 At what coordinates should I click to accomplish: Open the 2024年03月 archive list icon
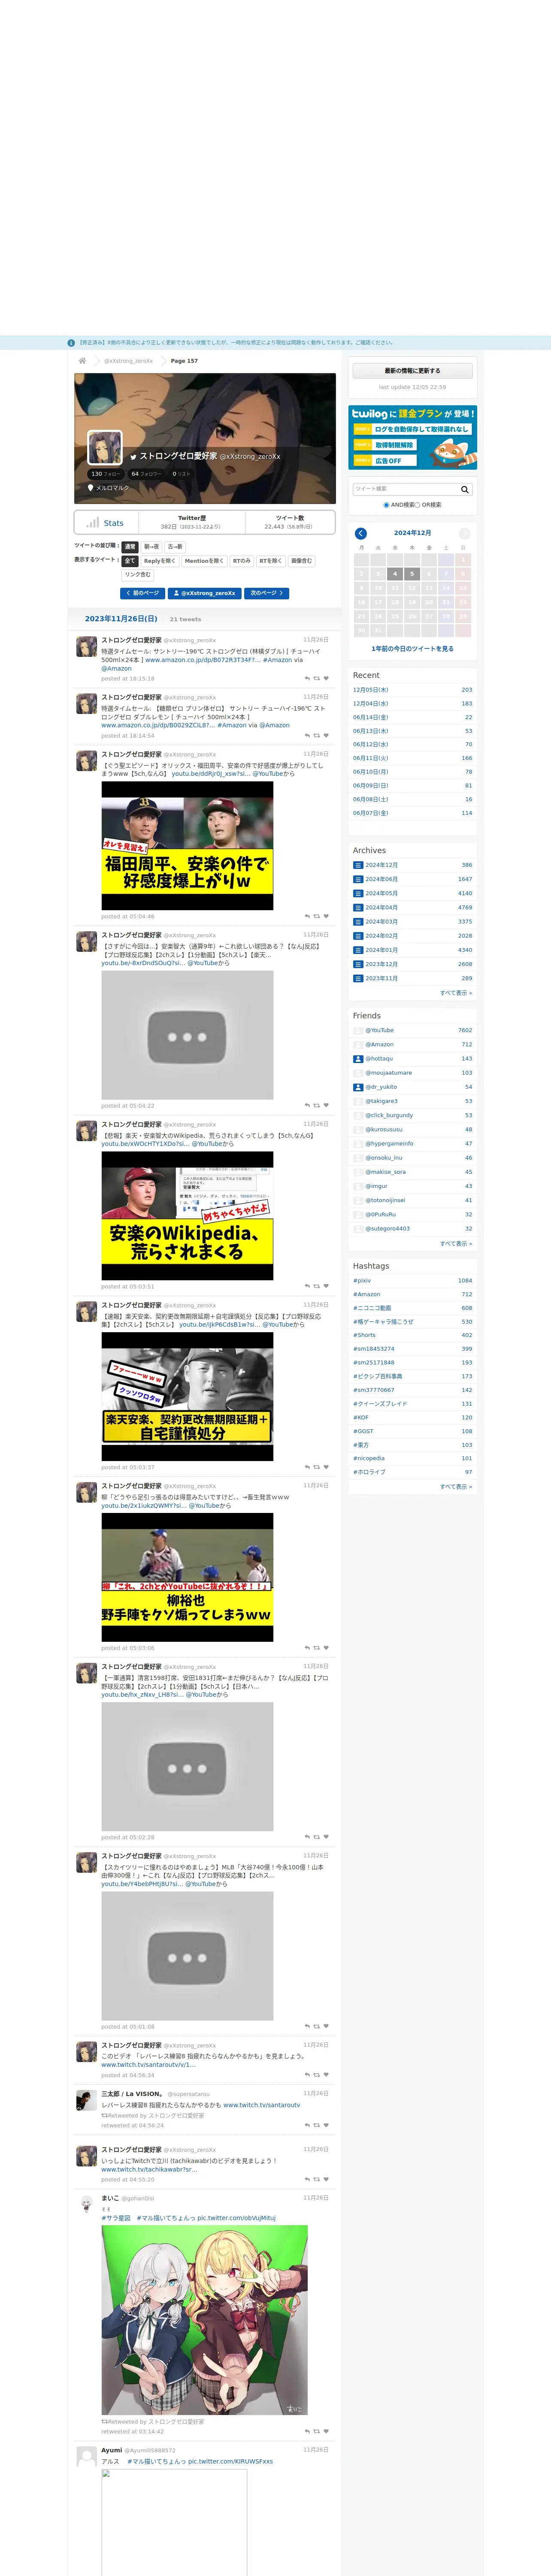(358, 922)
